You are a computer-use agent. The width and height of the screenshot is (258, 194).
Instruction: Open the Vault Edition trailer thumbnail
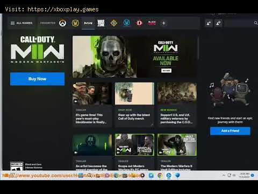click(177, 144)
